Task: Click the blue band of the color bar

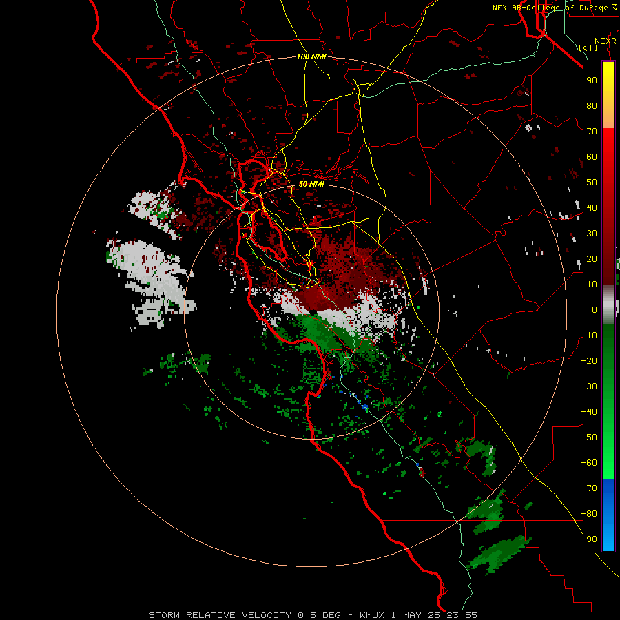Action: [608, 515]
